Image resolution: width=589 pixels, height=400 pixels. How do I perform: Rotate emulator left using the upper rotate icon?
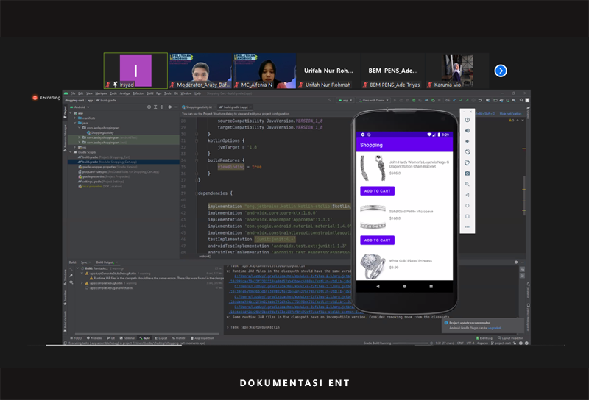tap(468, 152)
